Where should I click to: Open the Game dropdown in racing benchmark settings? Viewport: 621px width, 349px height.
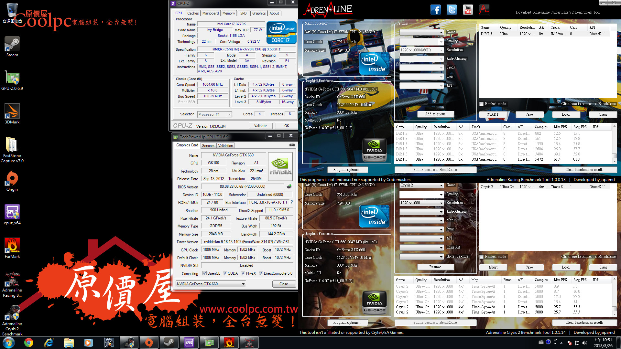point(421,32)
